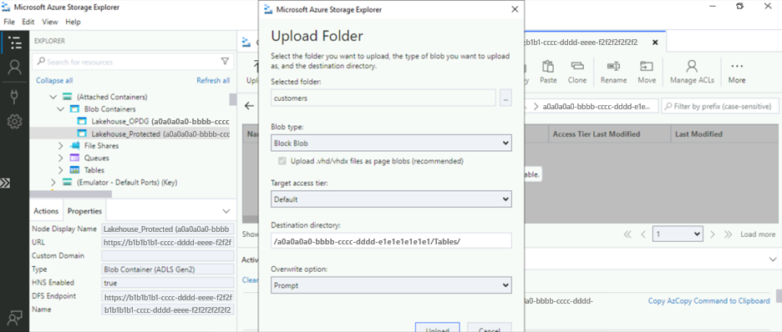Screen dimensions: 782x332
Task: Open the Explorer view in the sidebar
Action: coord(15,43)
